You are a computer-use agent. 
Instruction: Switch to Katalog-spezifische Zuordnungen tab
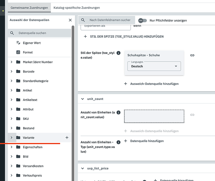(x=77, y=8)
